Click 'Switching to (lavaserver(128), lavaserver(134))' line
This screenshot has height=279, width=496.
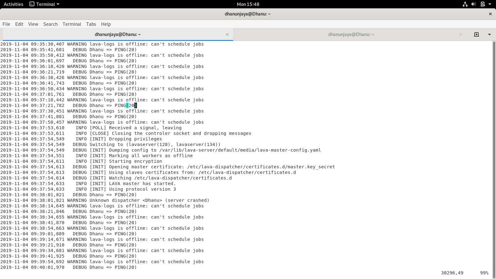pyautogui.click(x=110, y=144)
